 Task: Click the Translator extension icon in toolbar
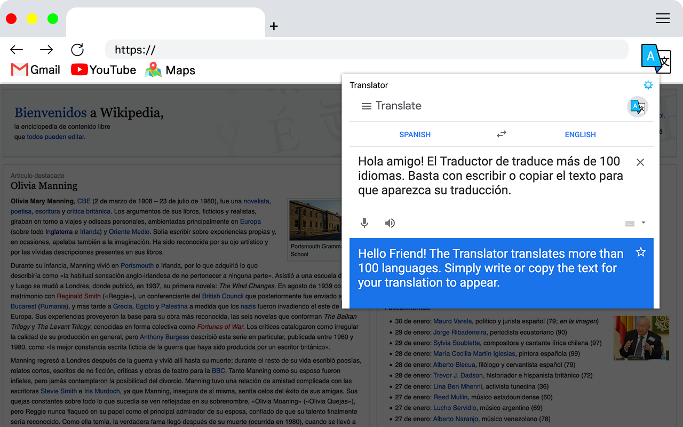pos(655,58)
